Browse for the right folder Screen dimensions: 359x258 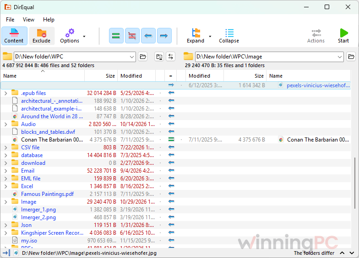pos(351,57)
